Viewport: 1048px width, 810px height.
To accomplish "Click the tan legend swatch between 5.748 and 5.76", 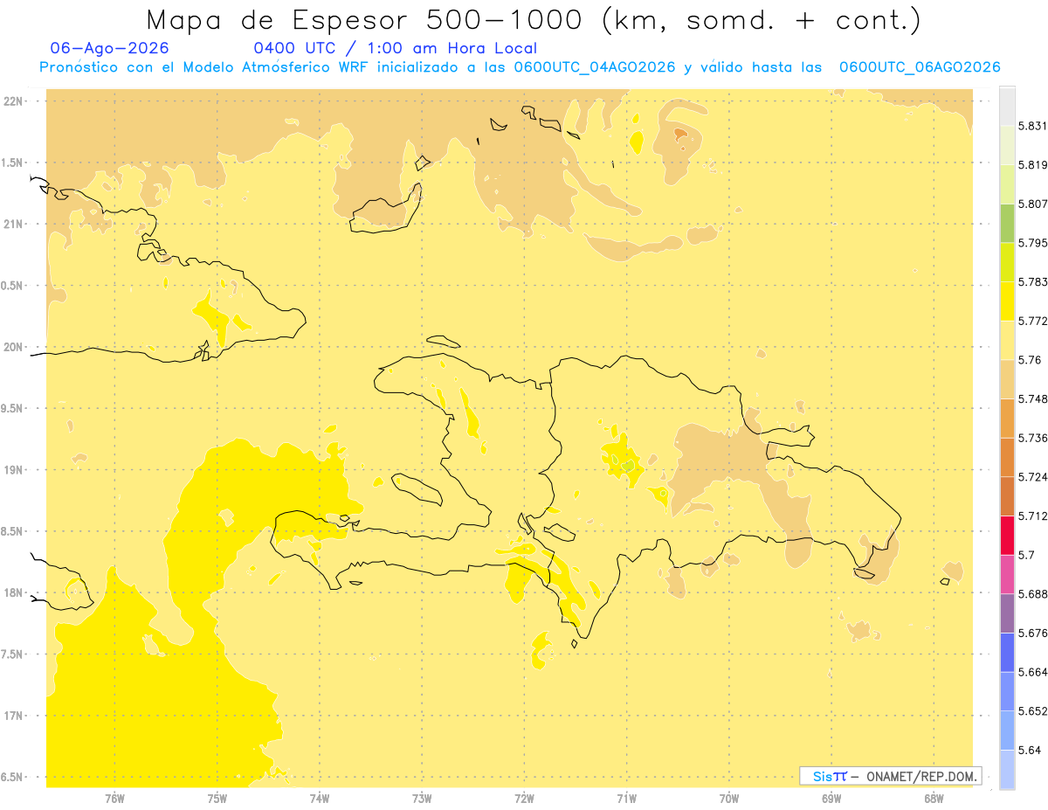I will pos(1007,378).
